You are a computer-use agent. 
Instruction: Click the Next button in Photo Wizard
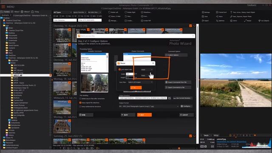[x=144, y=115]
